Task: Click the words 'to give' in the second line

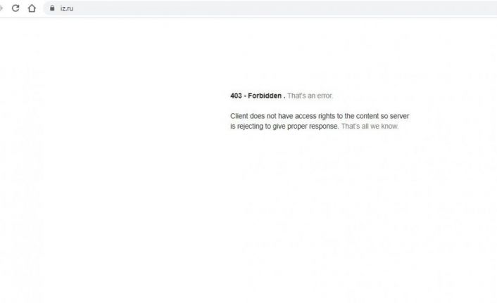Action: (x=279, y=126)
